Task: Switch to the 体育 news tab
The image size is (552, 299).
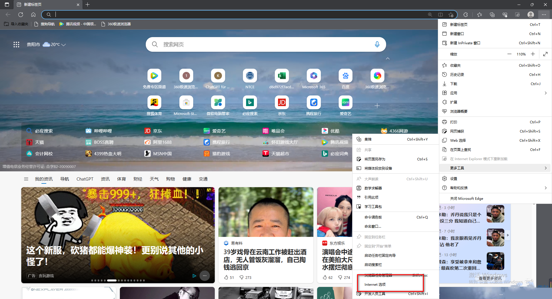Action: [x=122, y=179]
